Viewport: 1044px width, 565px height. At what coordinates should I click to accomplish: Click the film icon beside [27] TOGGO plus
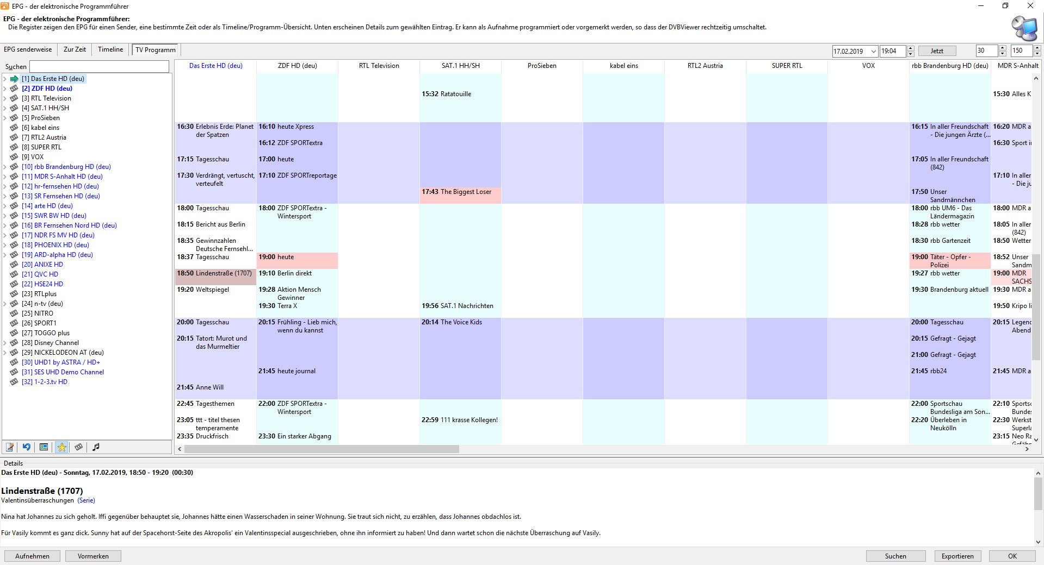tap(14, 333)
